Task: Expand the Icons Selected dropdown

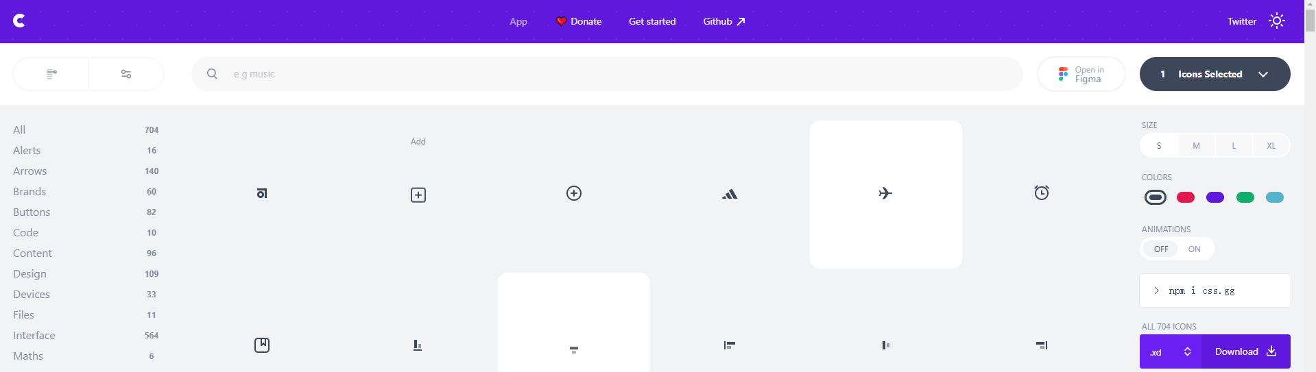Action: 1215,74
